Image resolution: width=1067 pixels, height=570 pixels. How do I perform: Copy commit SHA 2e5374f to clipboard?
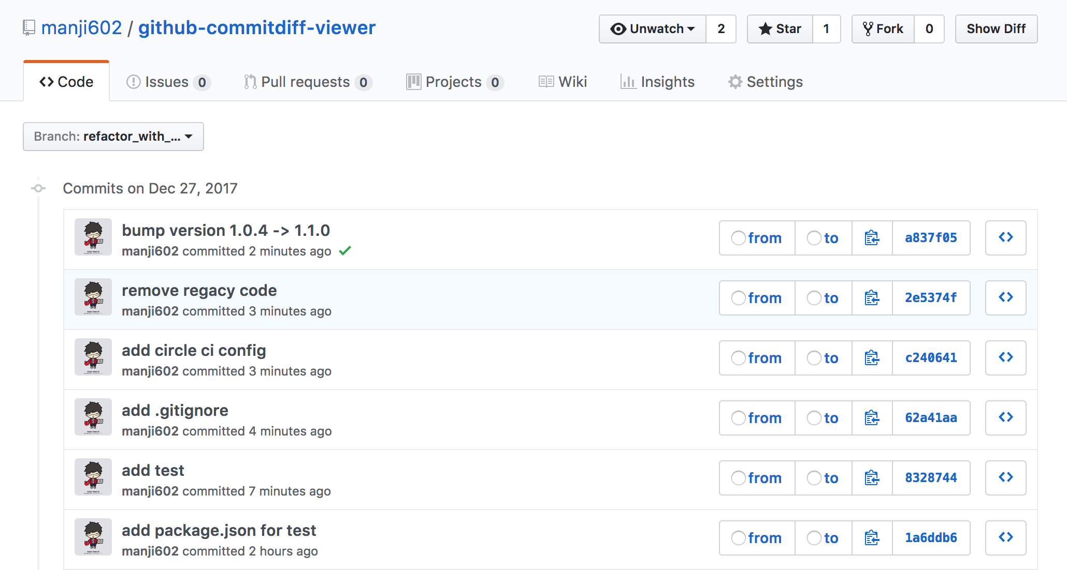872,298
